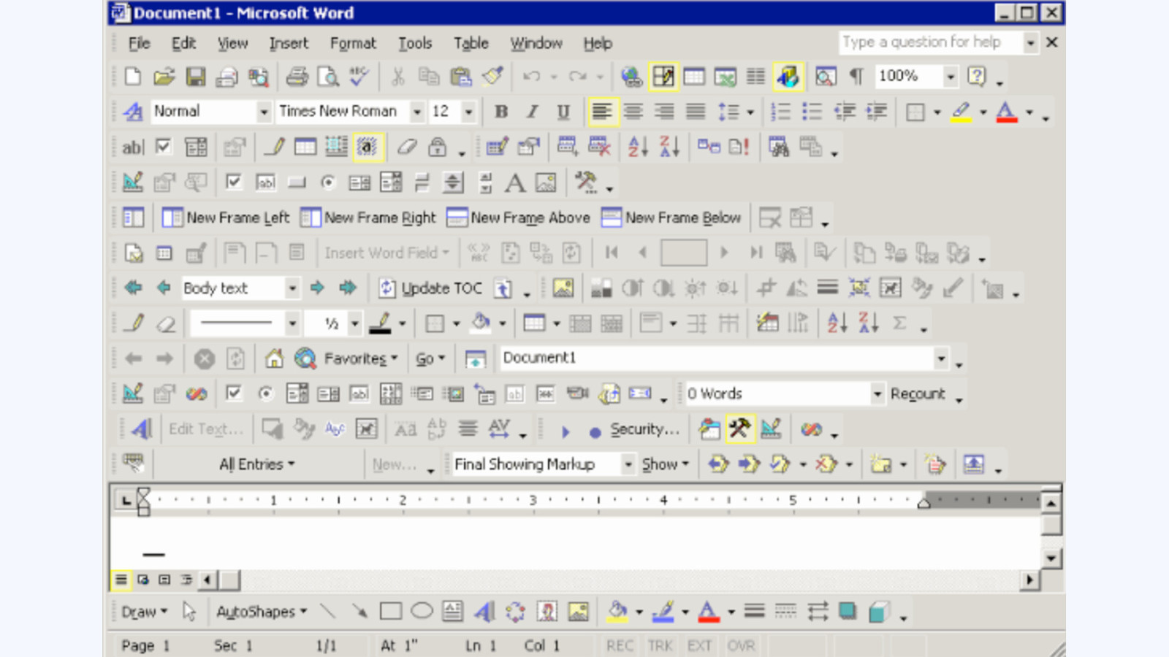
Task: Click the Sort Ascending A-Z icon on Database toolbar
Action: [x=639, y=147]
